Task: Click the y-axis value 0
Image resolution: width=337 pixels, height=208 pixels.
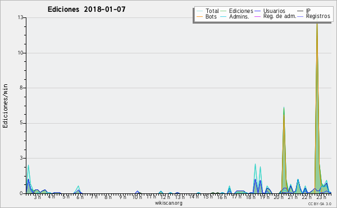Action: point(21,193)
